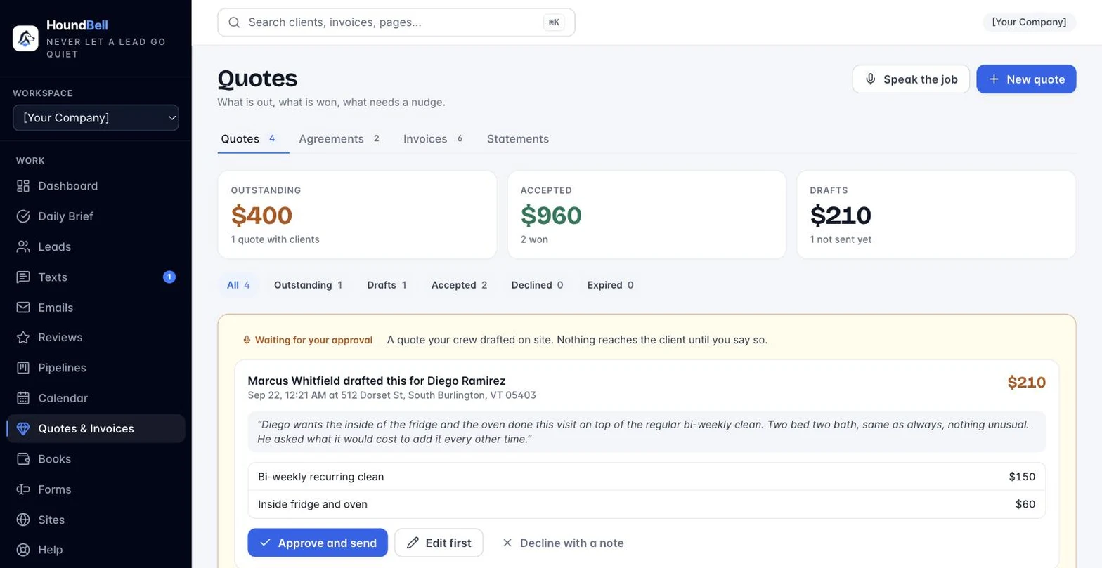Image resolution: width=1102 pixels, height=568 pixels.
Task: Open Sites in the sidebar
Action: 96,520
